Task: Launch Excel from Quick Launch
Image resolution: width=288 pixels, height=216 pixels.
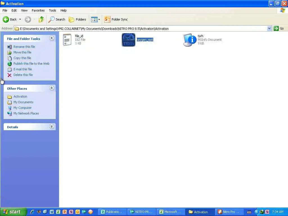Action: [x=58, y=212]
